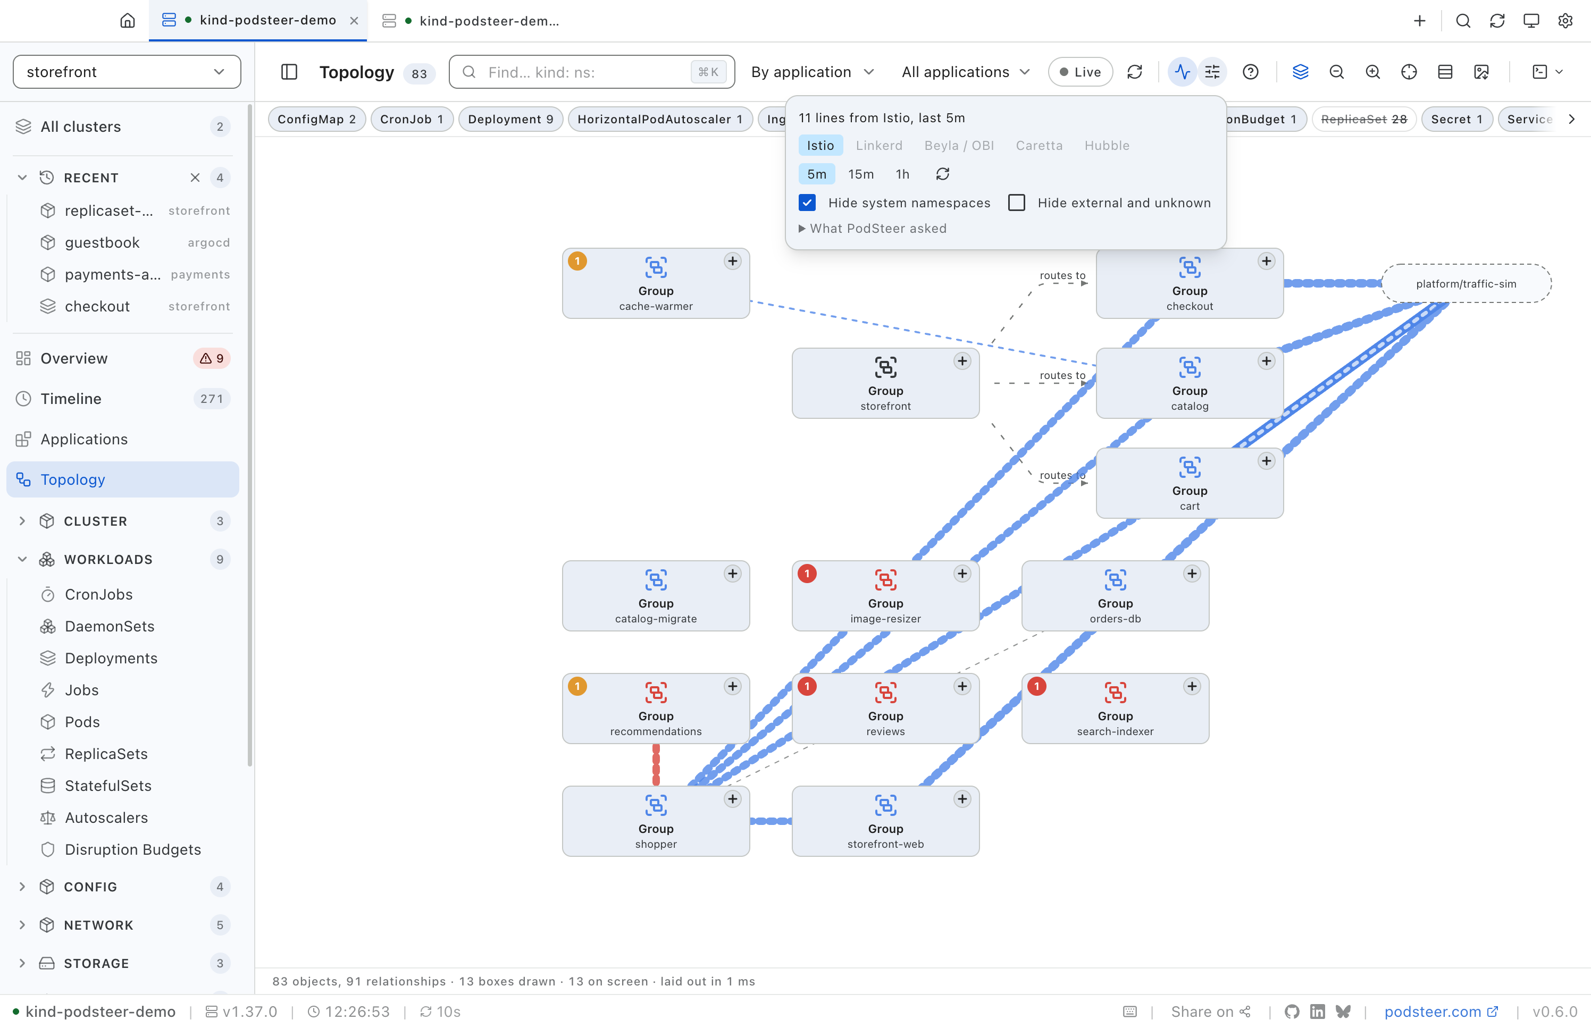Open the By application grouping dropdown
This screenshot has height=1028, width=1591.
812,72
